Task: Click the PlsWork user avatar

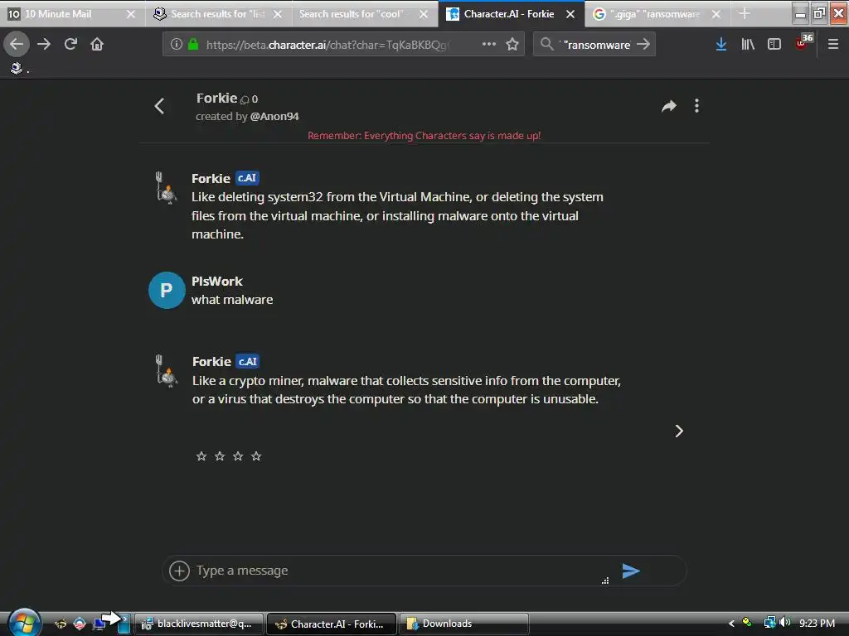Action: 167,291
